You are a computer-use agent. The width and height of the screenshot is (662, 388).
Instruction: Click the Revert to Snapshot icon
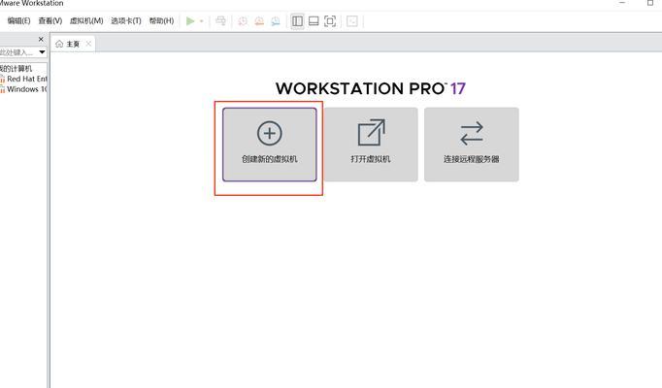pos(259,21)
